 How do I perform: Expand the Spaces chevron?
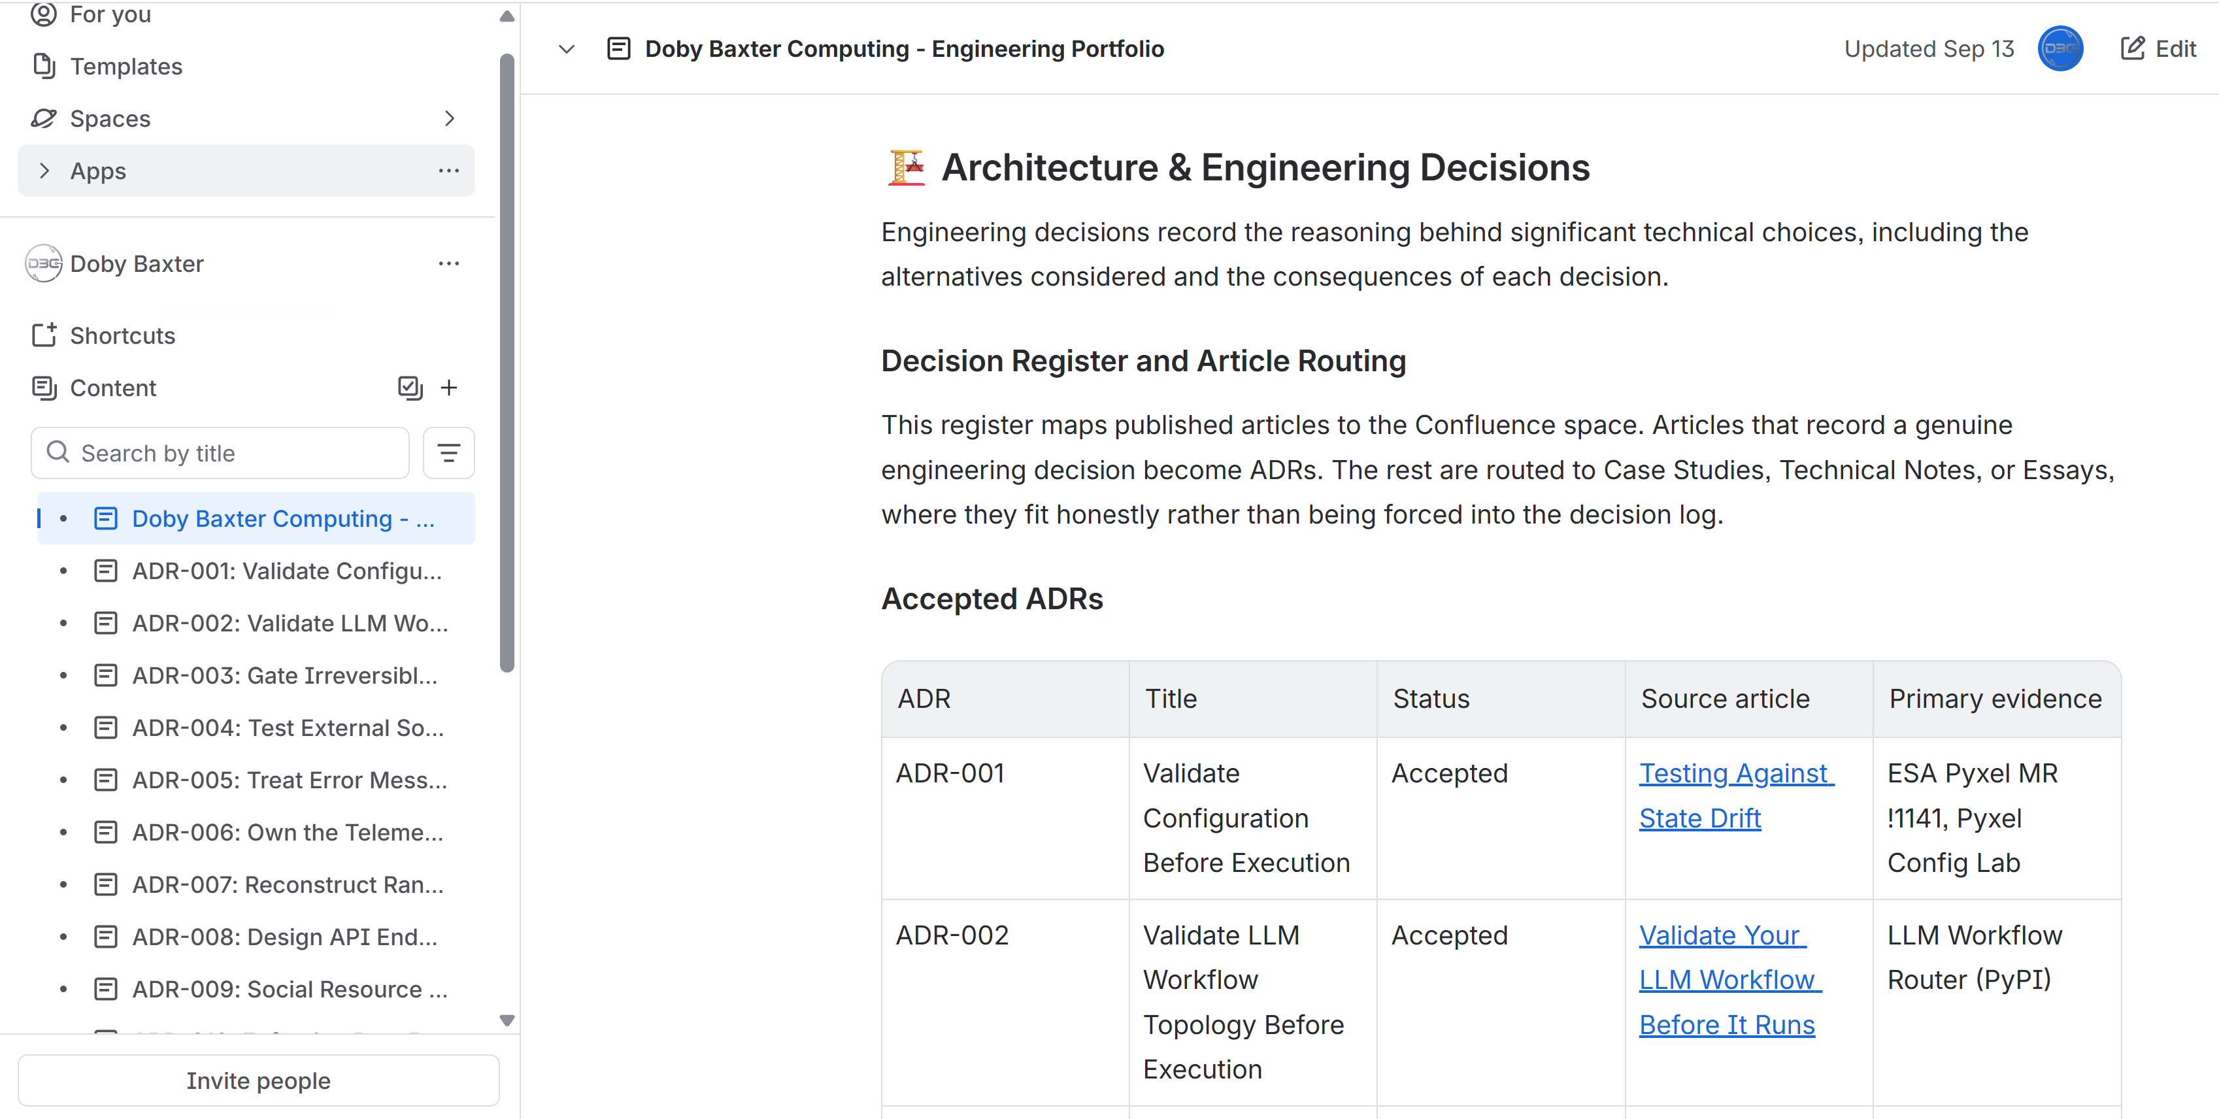pyautogui.click(x=449, y=118)
